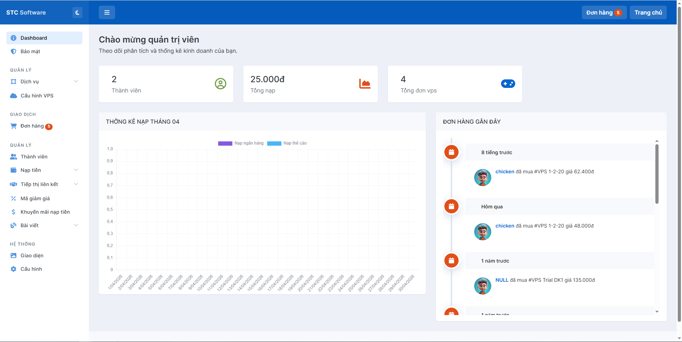682x342 pixels.
Task: Click calendar marker for 8 tiếng trước
Action: 451,152
